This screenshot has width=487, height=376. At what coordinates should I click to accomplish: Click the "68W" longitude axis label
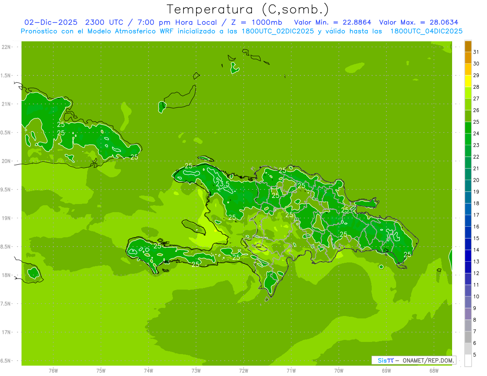point(434,371)
